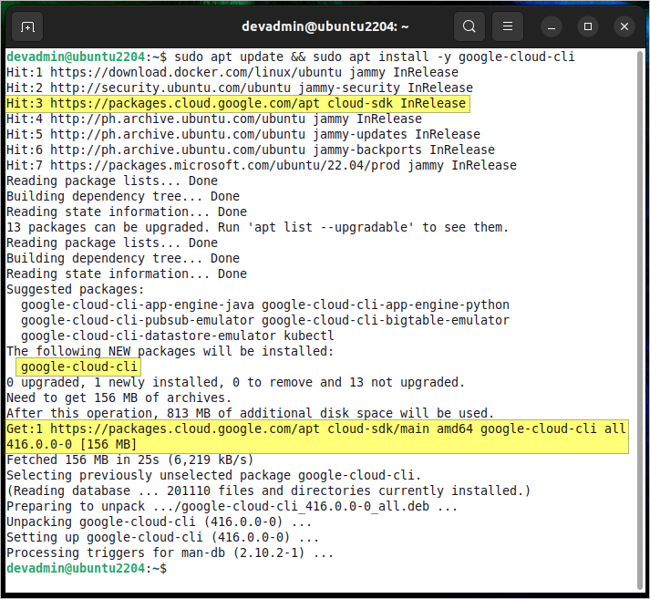Click the kubectl suggested package
This screenshot has height=599, width=650.
pos(309,336)
